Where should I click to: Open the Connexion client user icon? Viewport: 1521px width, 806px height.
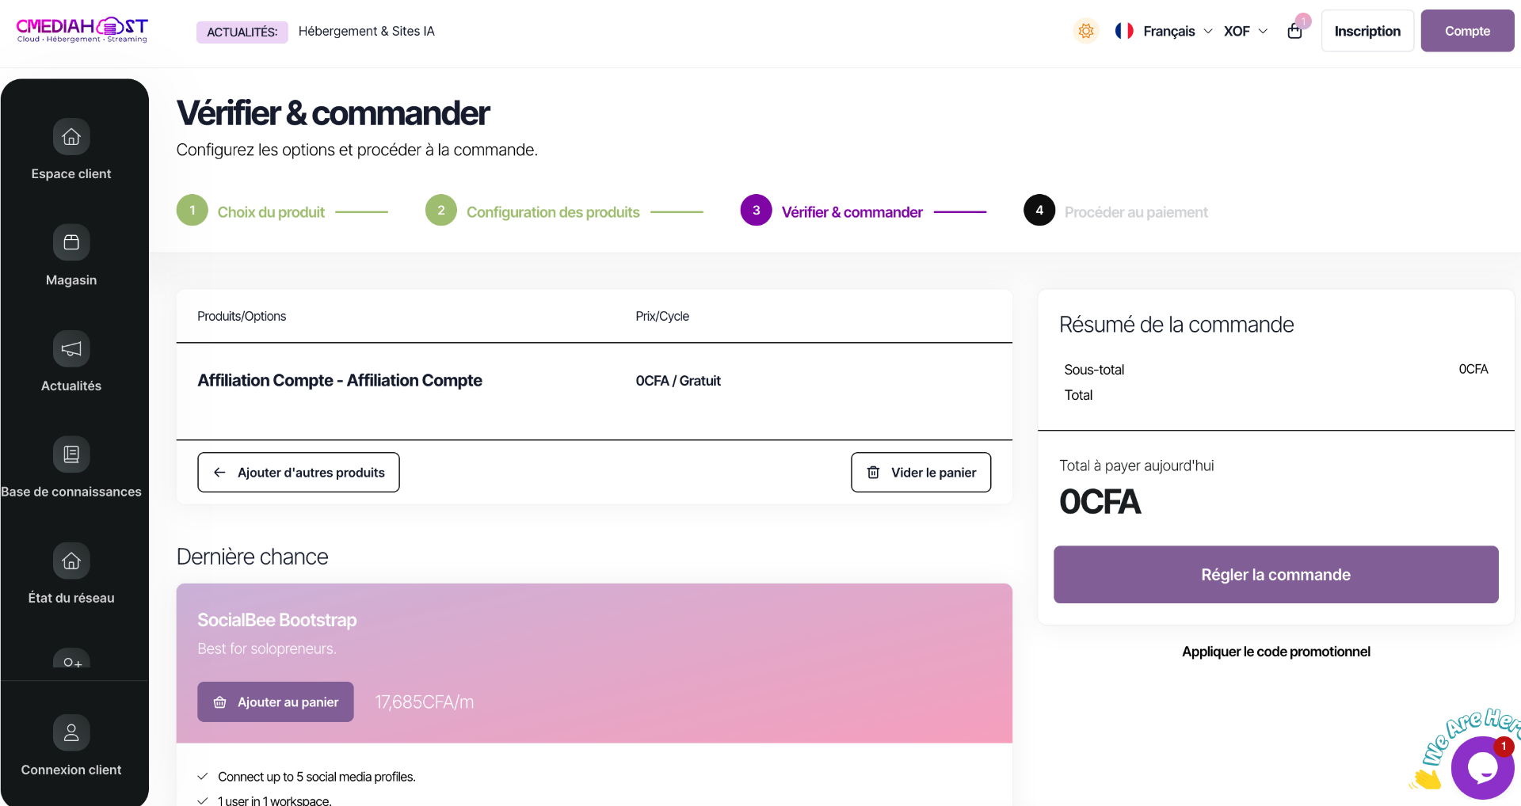click(x=71, y=732)
